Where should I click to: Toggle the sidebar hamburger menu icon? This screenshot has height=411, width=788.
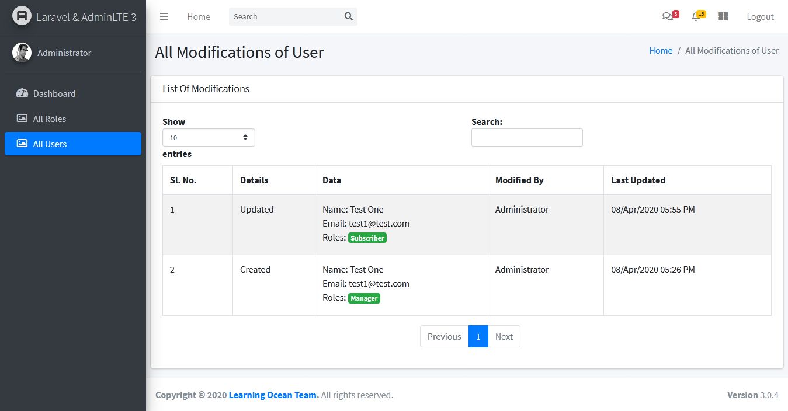(x=164, y=16)
